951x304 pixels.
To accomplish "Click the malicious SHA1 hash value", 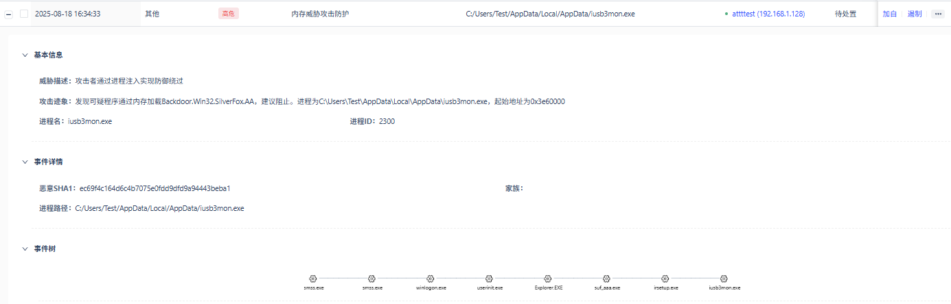I will pyautogui.click(x=154, y=188).
